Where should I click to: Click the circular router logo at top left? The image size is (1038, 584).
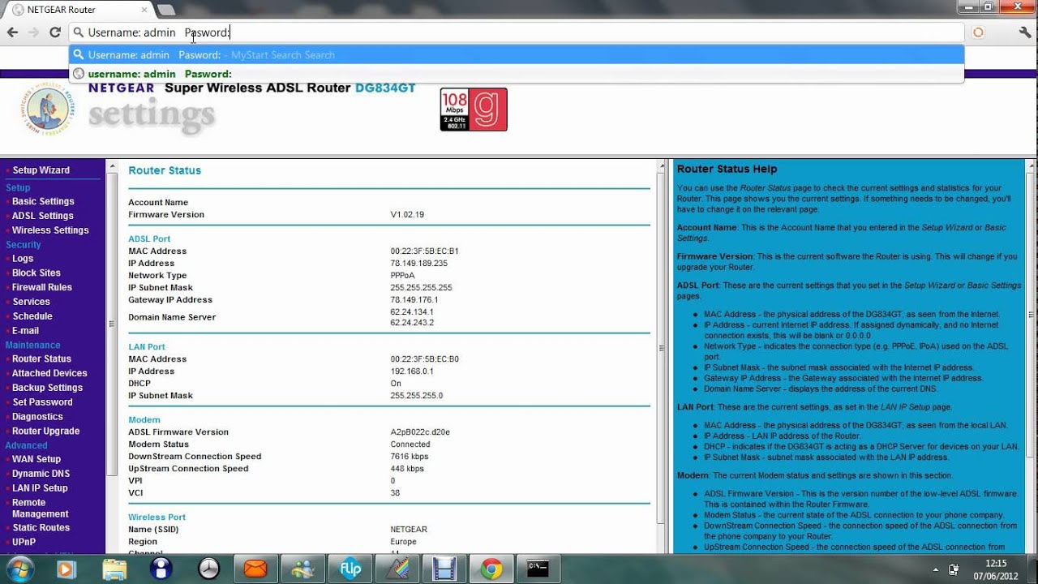pos(47,110)
